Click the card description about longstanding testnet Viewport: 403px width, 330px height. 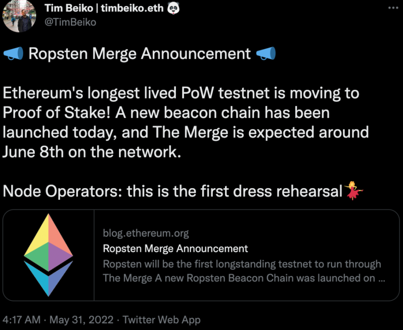coord(244,271)
